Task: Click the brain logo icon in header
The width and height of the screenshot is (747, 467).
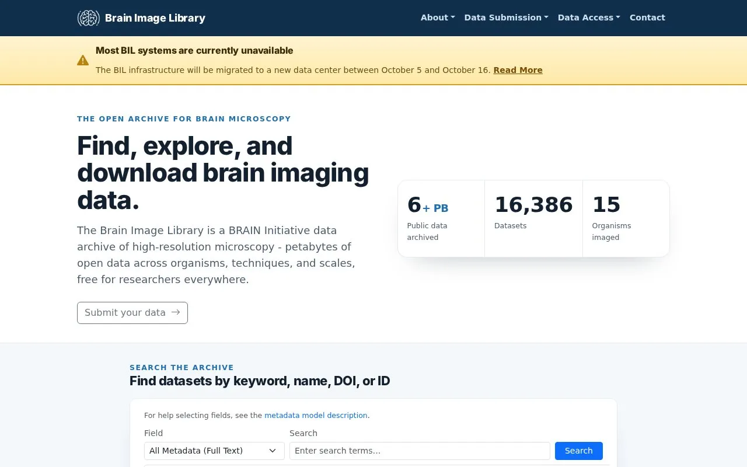Action: 89,18
